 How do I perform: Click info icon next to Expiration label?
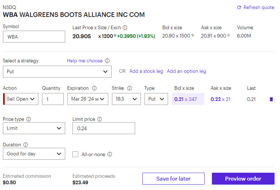(x=94, y=88)
